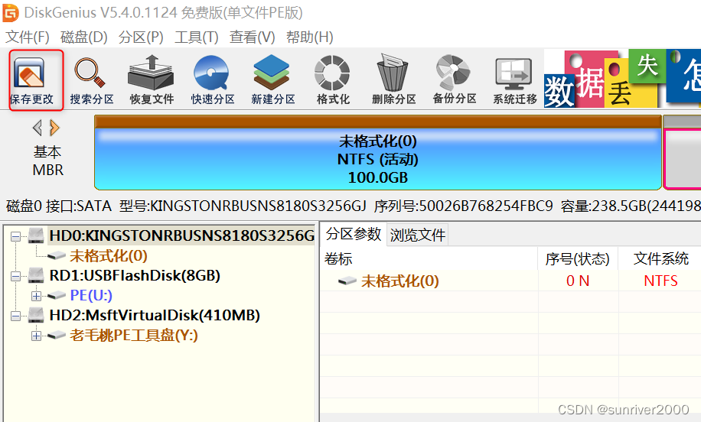Switch to the 浏览文件 tab
Image resolution: width=701 pixels, height=422 pixels.
tap(418, 235)
